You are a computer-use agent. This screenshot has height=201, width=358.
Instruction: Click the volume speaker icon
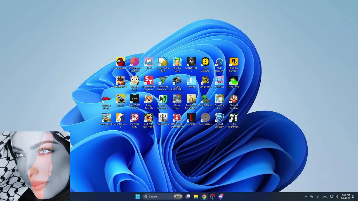[x=336, y=197]
